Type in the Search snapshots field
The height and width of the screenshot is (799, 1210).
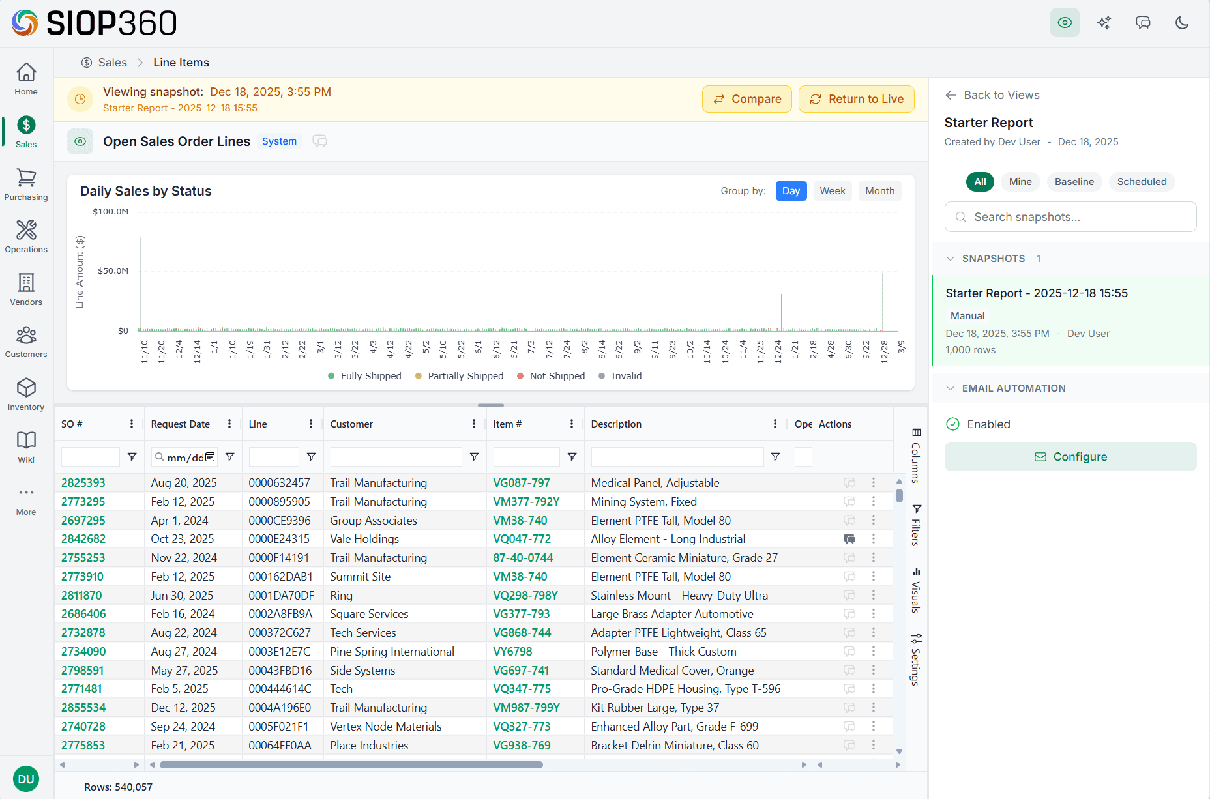click(x=1070, y=216)
